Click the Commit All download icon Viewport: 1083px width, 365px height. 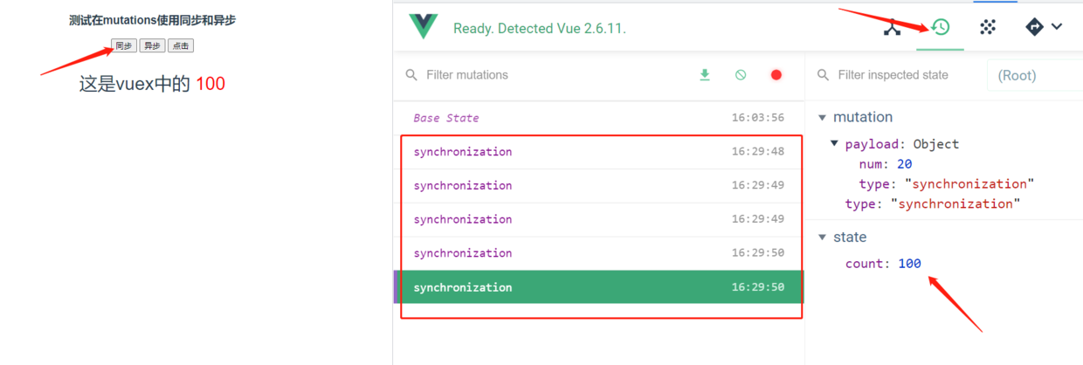tap(705, 75)
